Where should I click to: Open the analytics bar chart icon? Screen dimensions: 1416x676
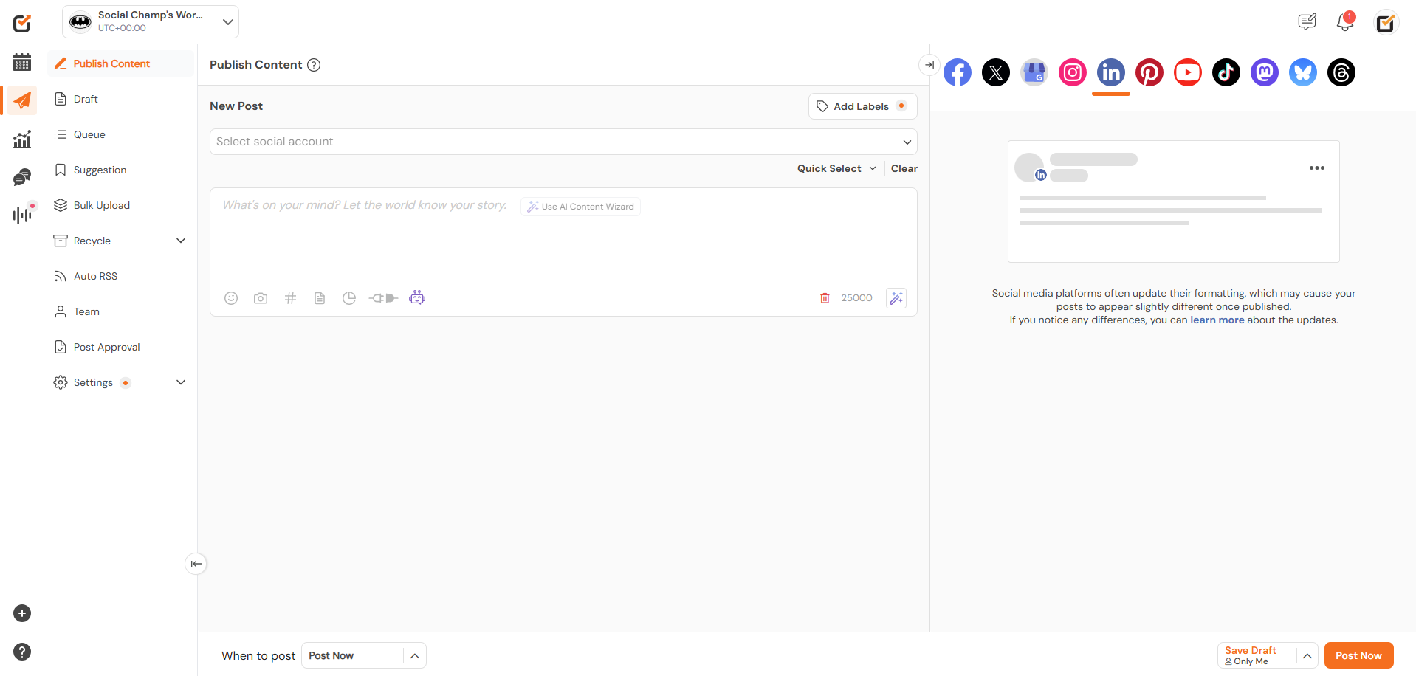pyautogui.click(x=22, y=139)
